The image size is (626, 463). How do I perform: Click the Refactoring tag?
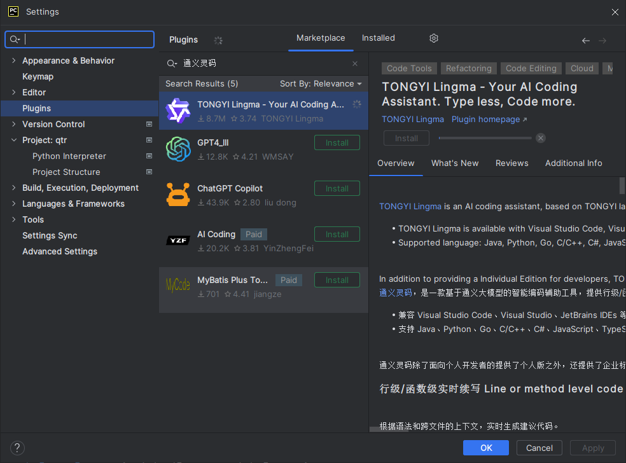pos(469,68)
